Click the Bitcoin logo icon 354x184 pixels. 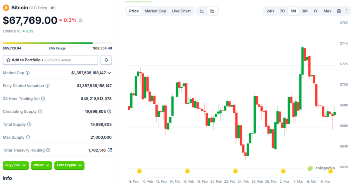[x=6, y=7]
